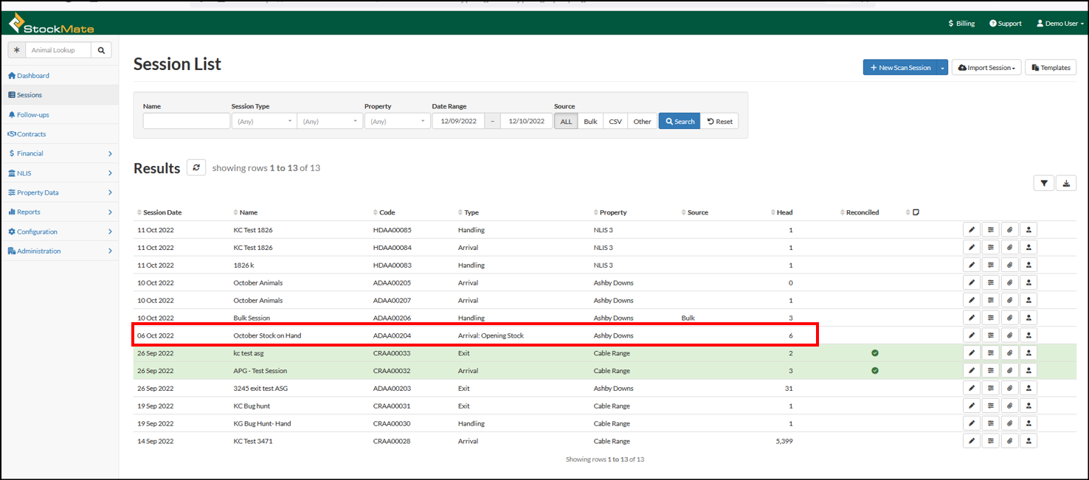Viewport: 1089px width, 480px height.
Task: Enable the CSV source filter
Action: (x=614, y=120)
